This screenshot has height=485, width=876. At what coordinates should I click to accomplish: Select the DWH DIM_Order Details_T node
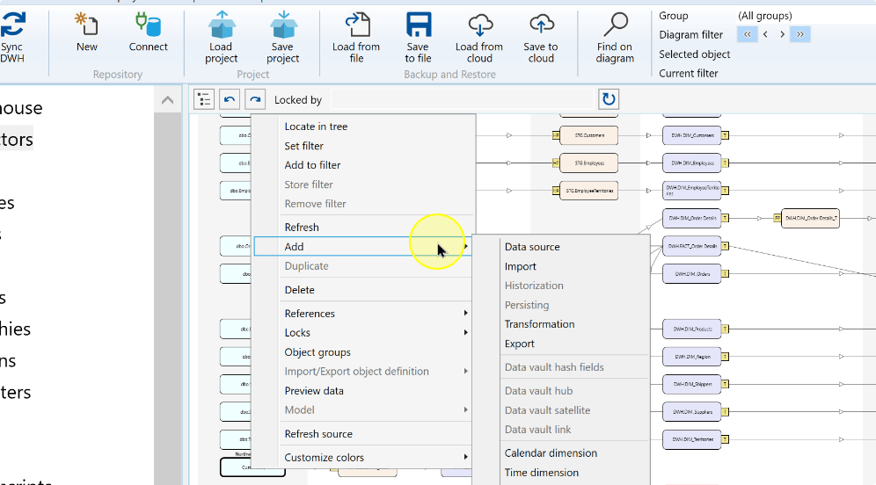(810, 218)
